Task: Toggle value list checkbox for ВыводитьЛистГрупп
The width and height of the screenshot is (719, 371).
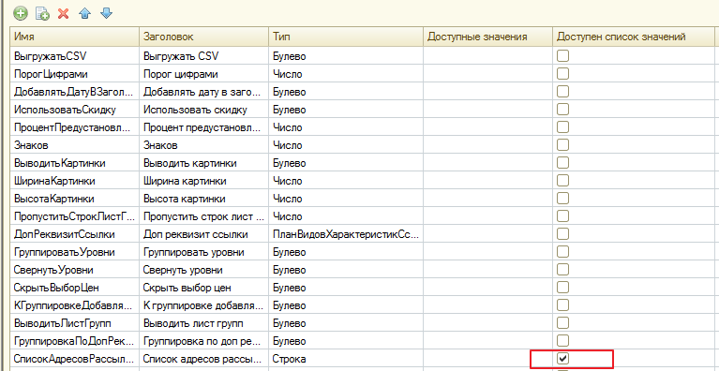Action: (562, 323)
